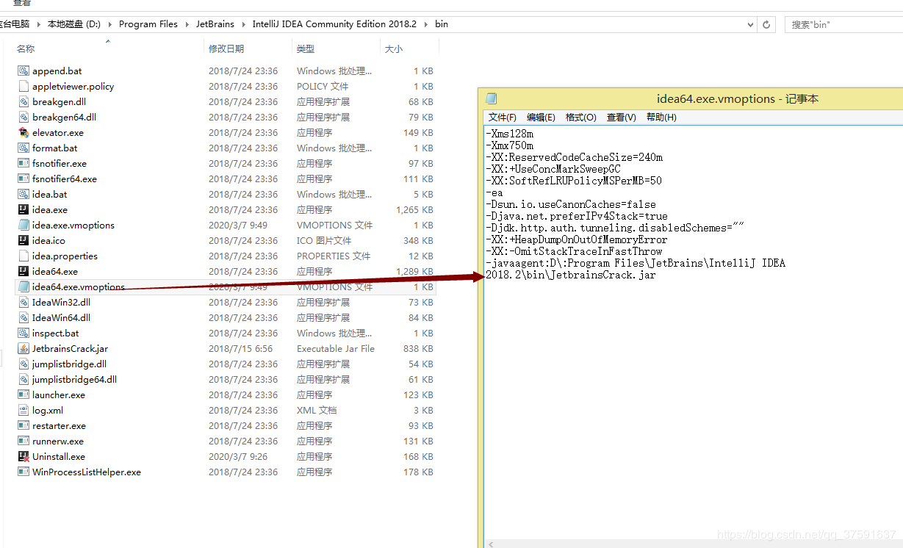This screenshot has height=548, width=903.
Task: Click the -XX:+UseConcMarkSweepGC line
Action: coord(553,170)
